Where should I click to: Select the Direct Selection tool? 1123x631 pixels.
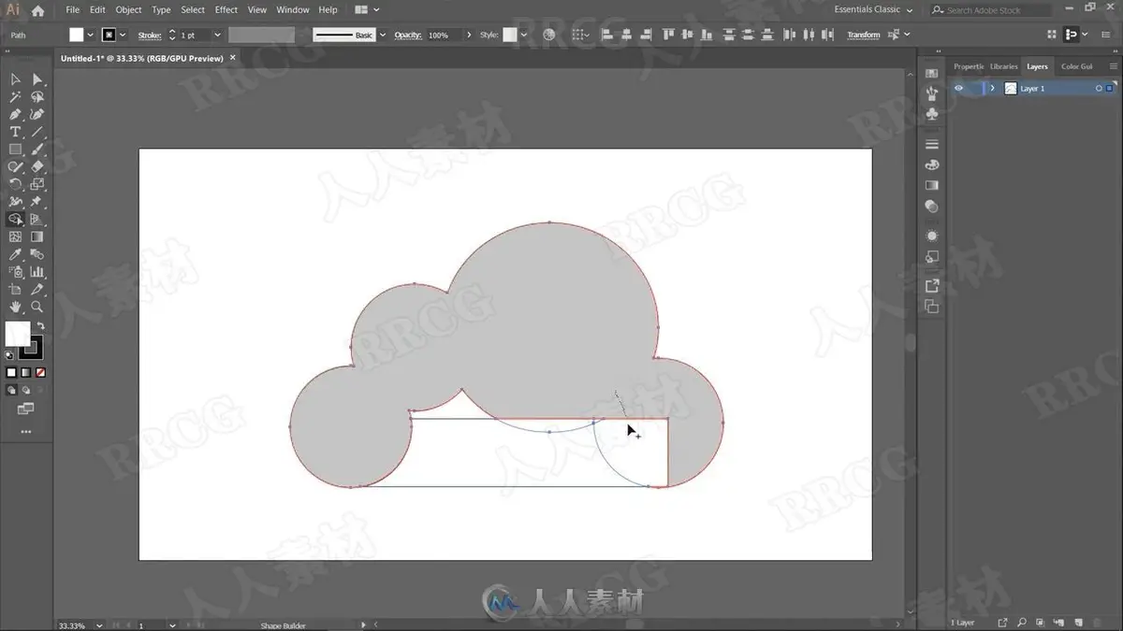(x=37, y=79)
